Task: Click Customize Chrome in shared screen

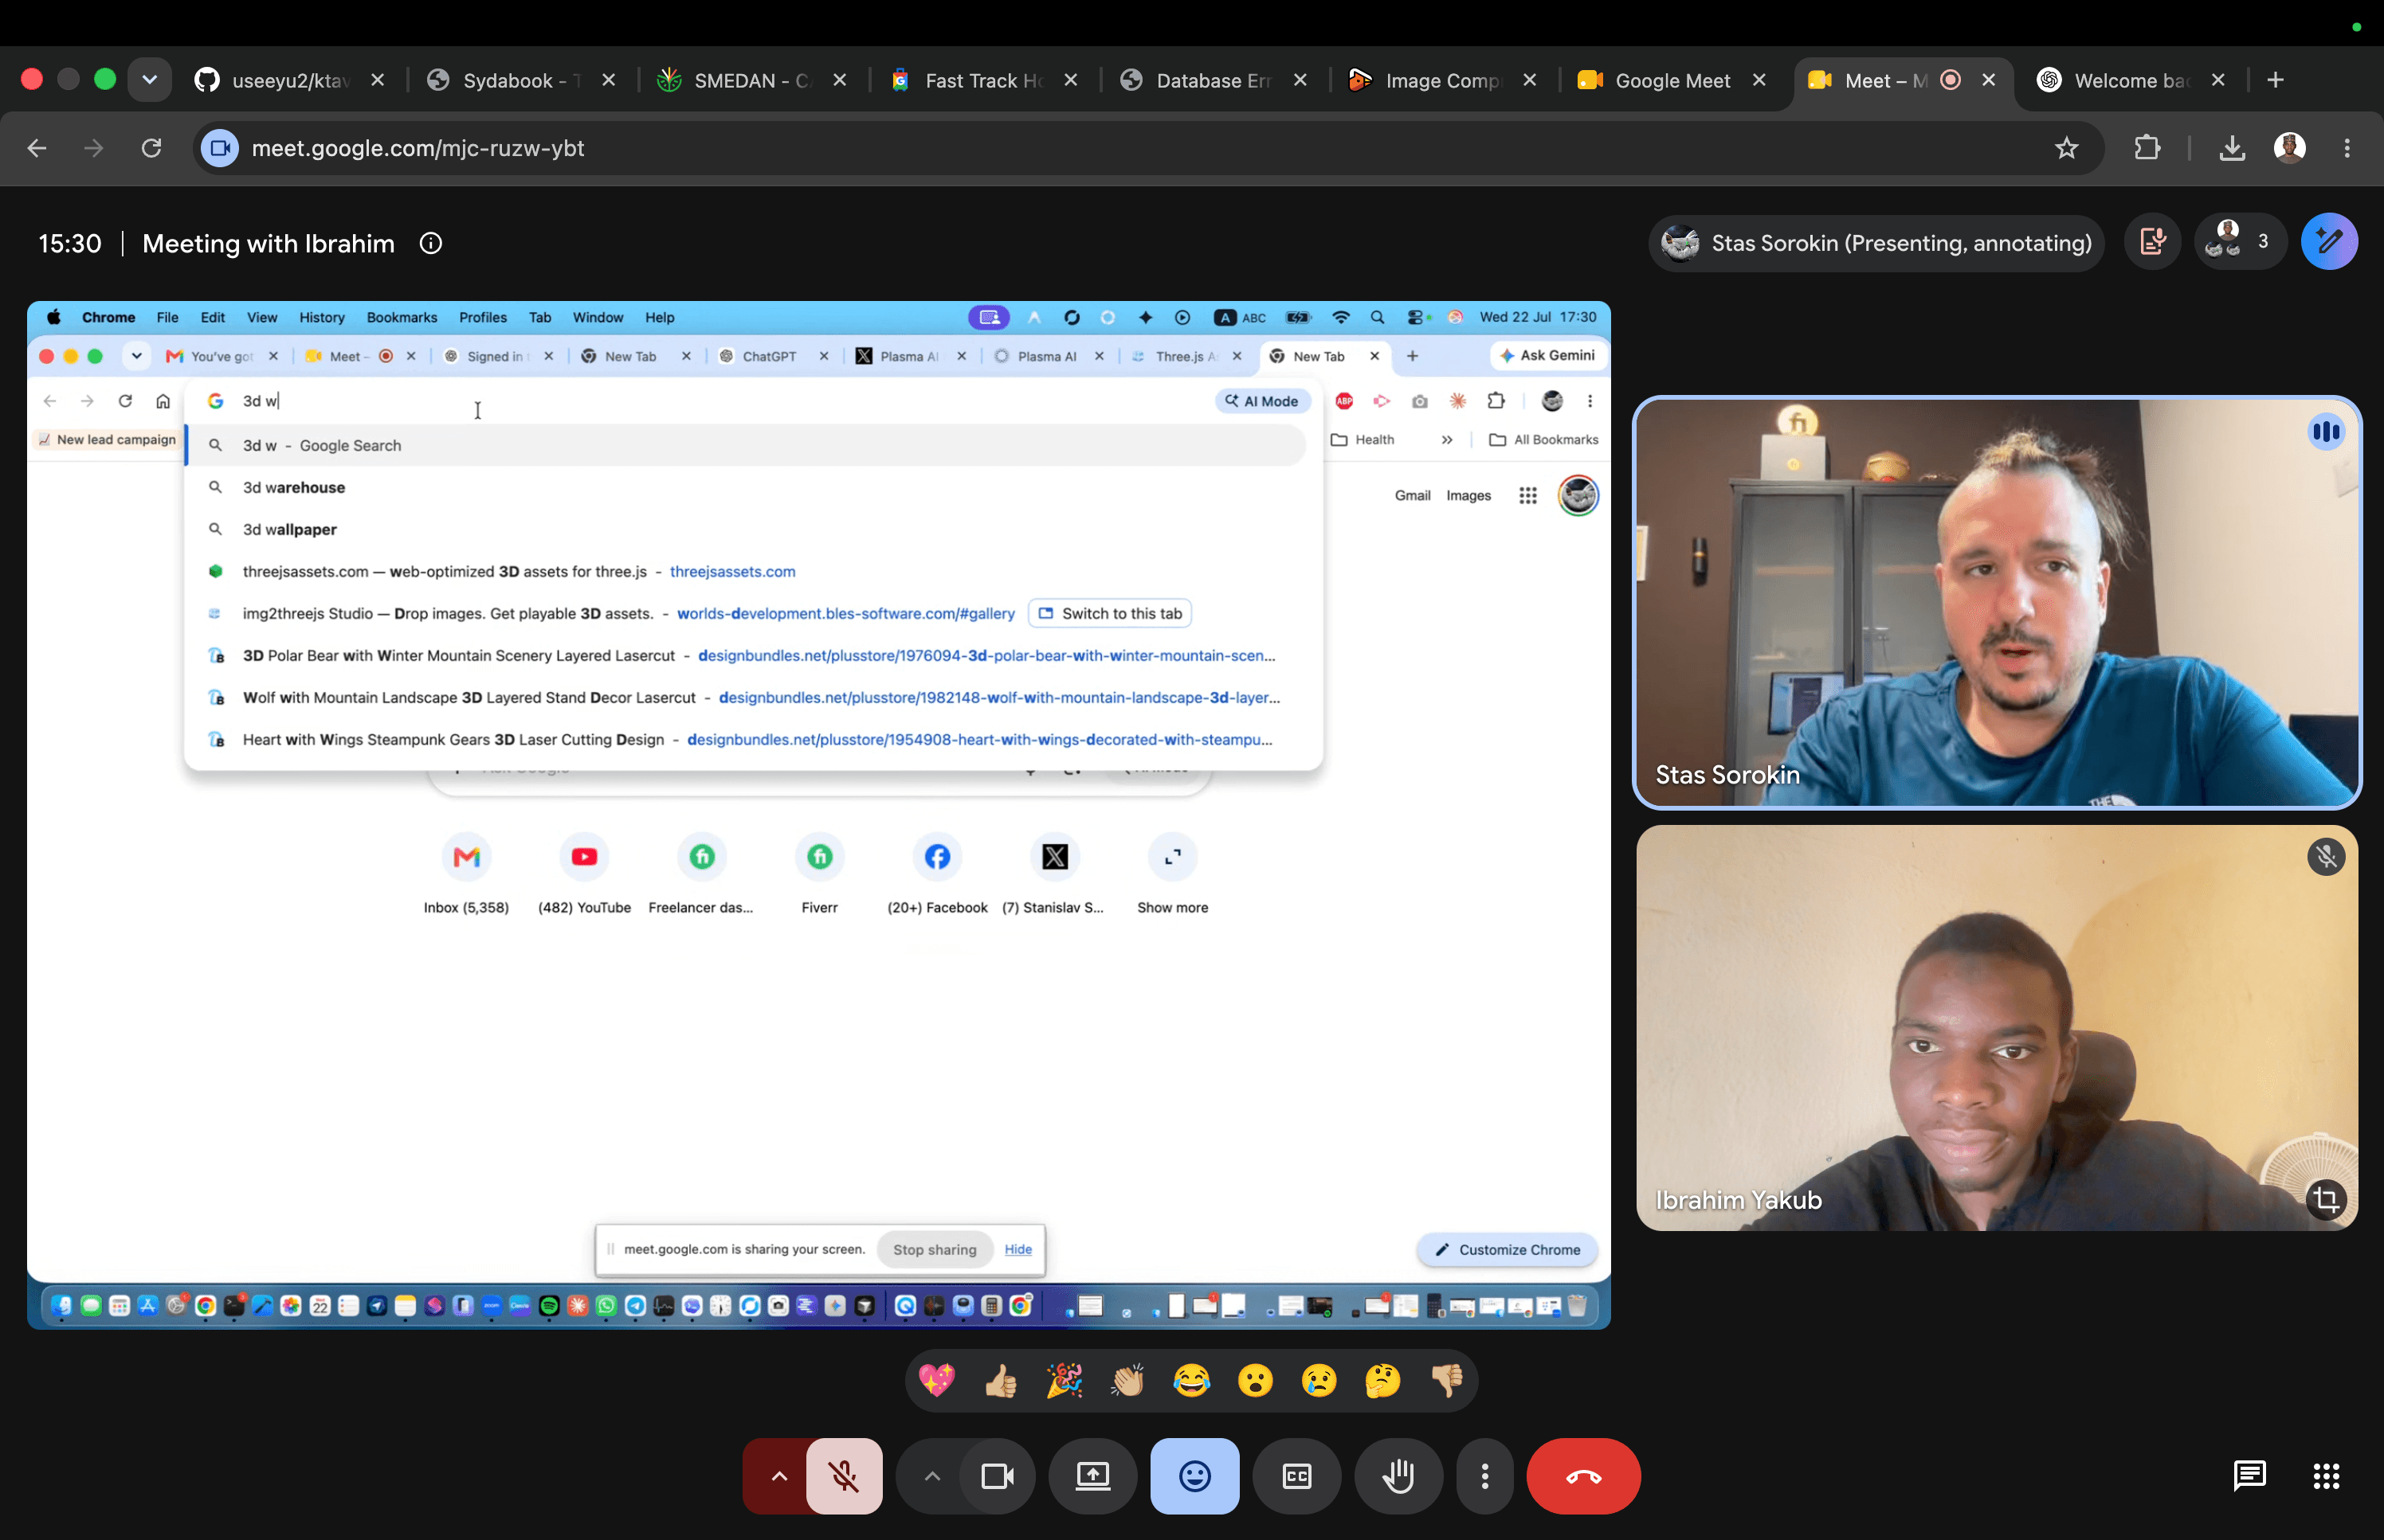Action: pos(1508,1249)
